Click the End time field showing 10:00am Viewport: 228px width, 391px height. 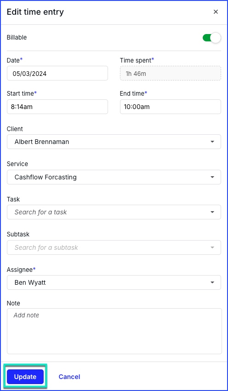pos(171,107)
